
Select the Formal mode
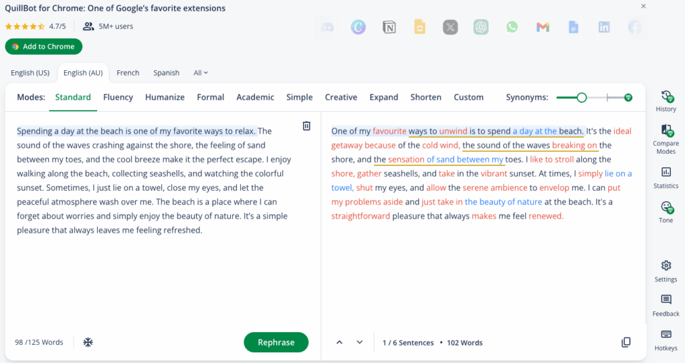[211, 98]
